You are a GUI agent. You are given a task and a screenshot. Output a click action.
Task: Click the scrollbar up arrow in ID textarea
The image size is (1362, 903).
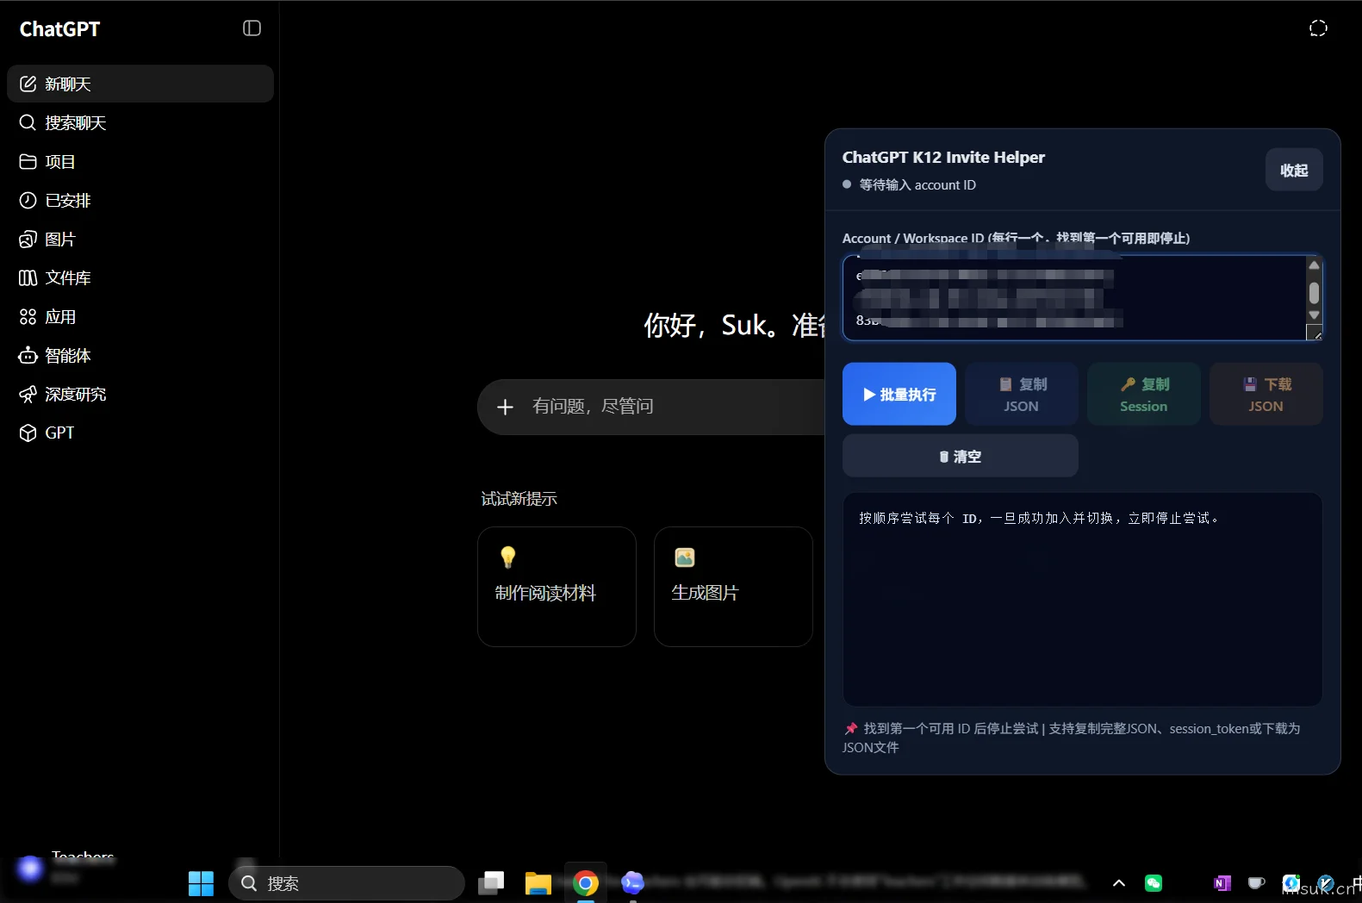pyautogui.click(x=1314, y=265)
